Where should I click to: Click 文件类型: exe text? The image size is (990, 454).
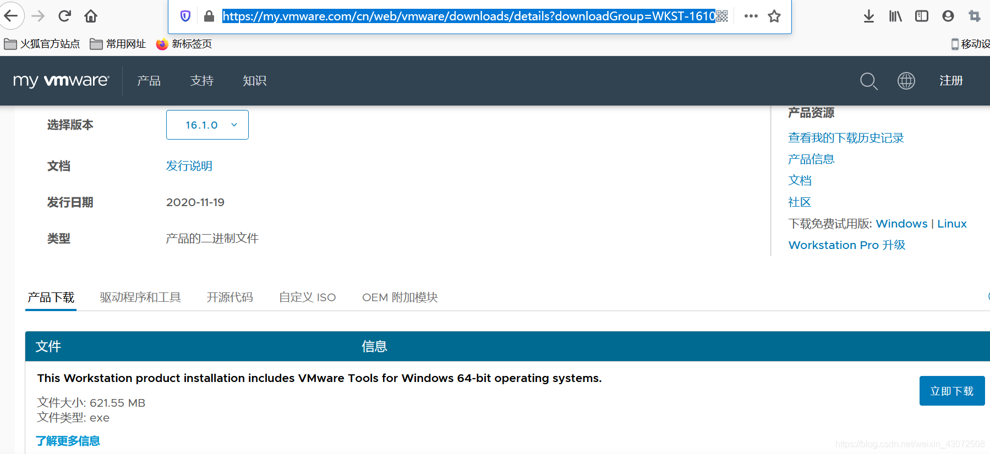click(73, 418)
